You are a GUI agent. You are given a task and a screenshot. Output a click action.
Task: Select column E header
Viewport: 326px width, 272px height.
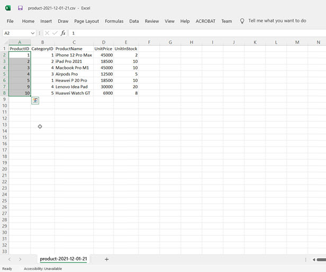click(126, 42)
